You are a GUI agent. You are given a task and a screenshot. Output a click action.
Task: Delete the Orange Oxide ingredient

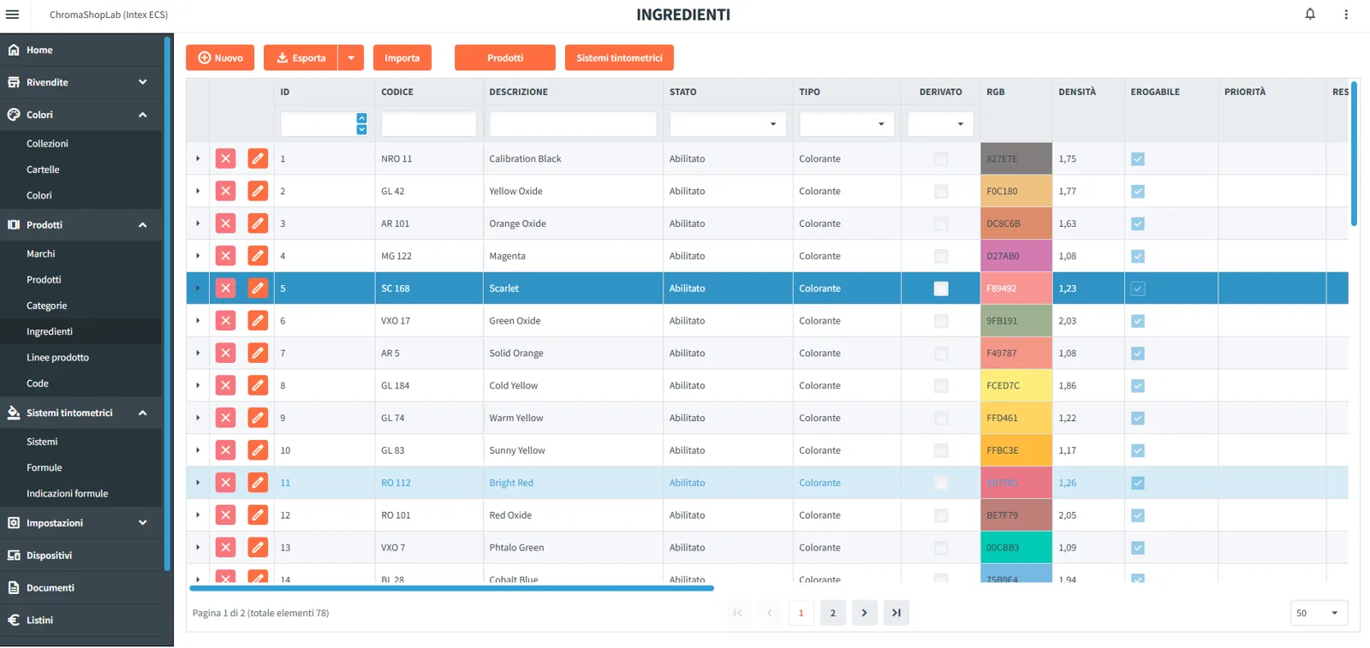(x=225, y=223)
